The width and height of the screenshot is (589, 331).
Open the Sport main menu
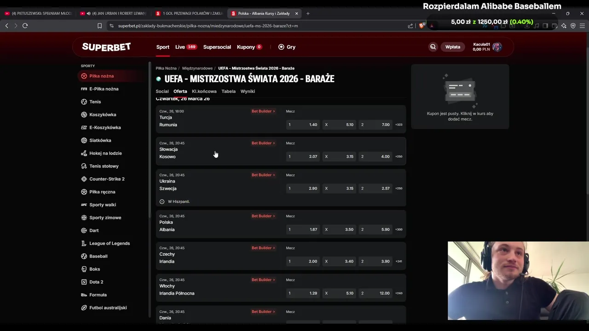pyautogui.click(x=162, y=47)
